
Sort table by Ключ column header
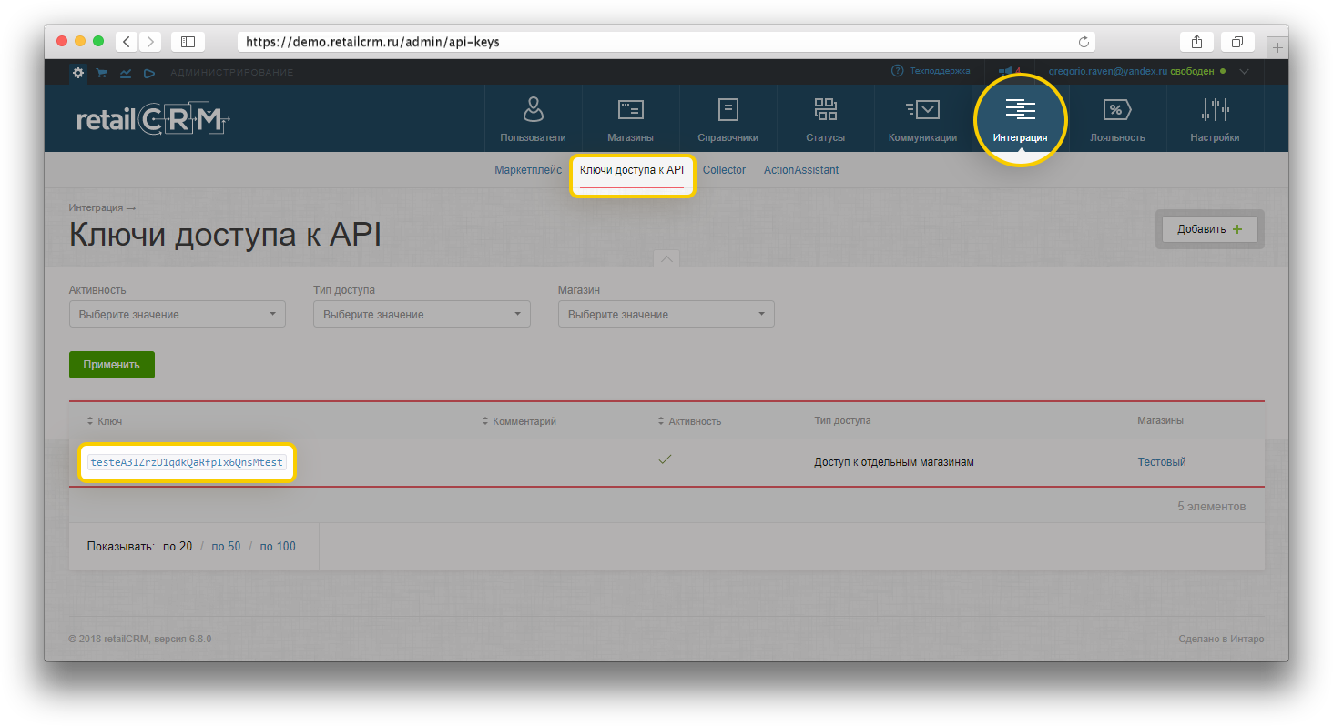108,421
